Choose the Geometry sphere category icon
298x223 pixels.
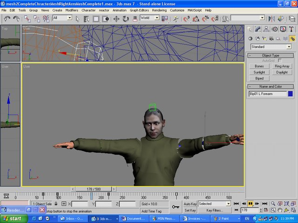click(x=251, y=39)
